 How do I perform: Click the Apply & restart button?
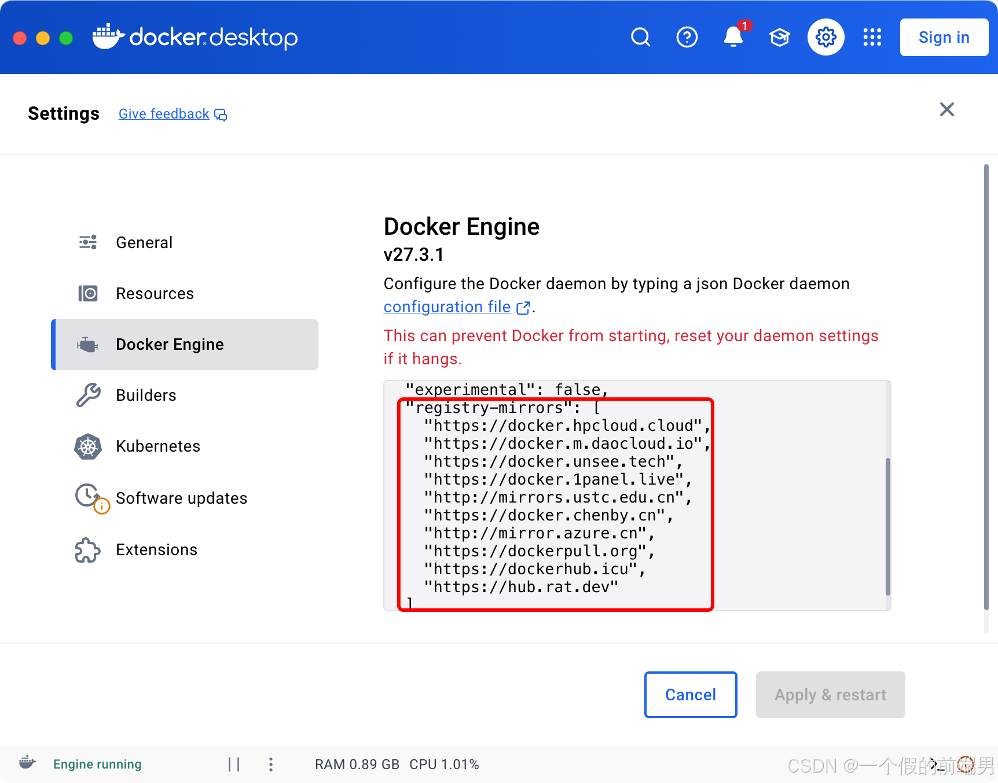click(831, 695)
